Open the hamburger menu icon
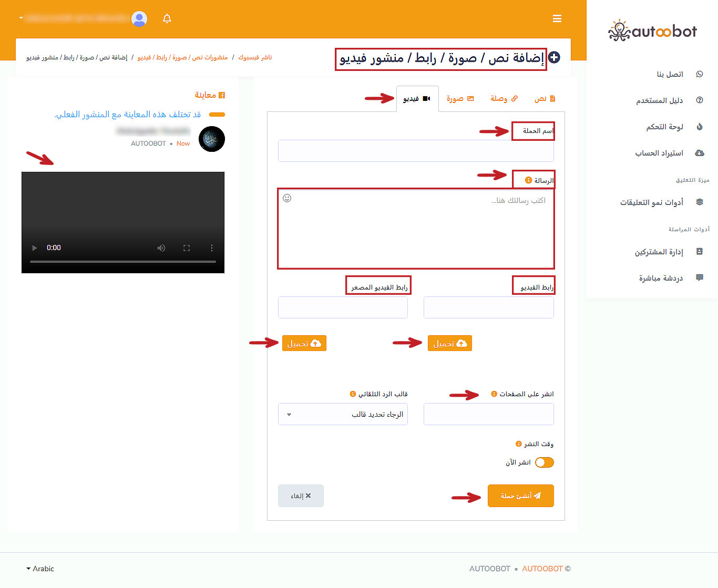This screenshot has width=718, height=588. coord(557,19)
